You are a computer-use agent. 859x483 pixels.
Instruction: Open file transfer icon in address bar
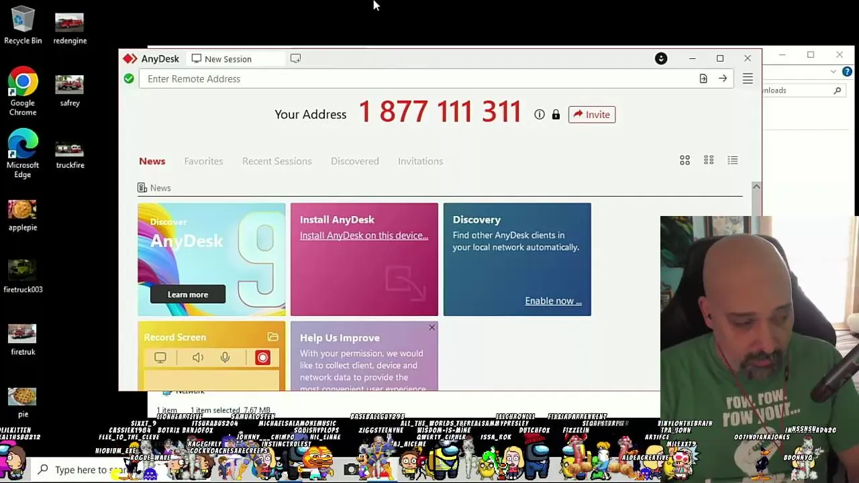tap(703, 78)
